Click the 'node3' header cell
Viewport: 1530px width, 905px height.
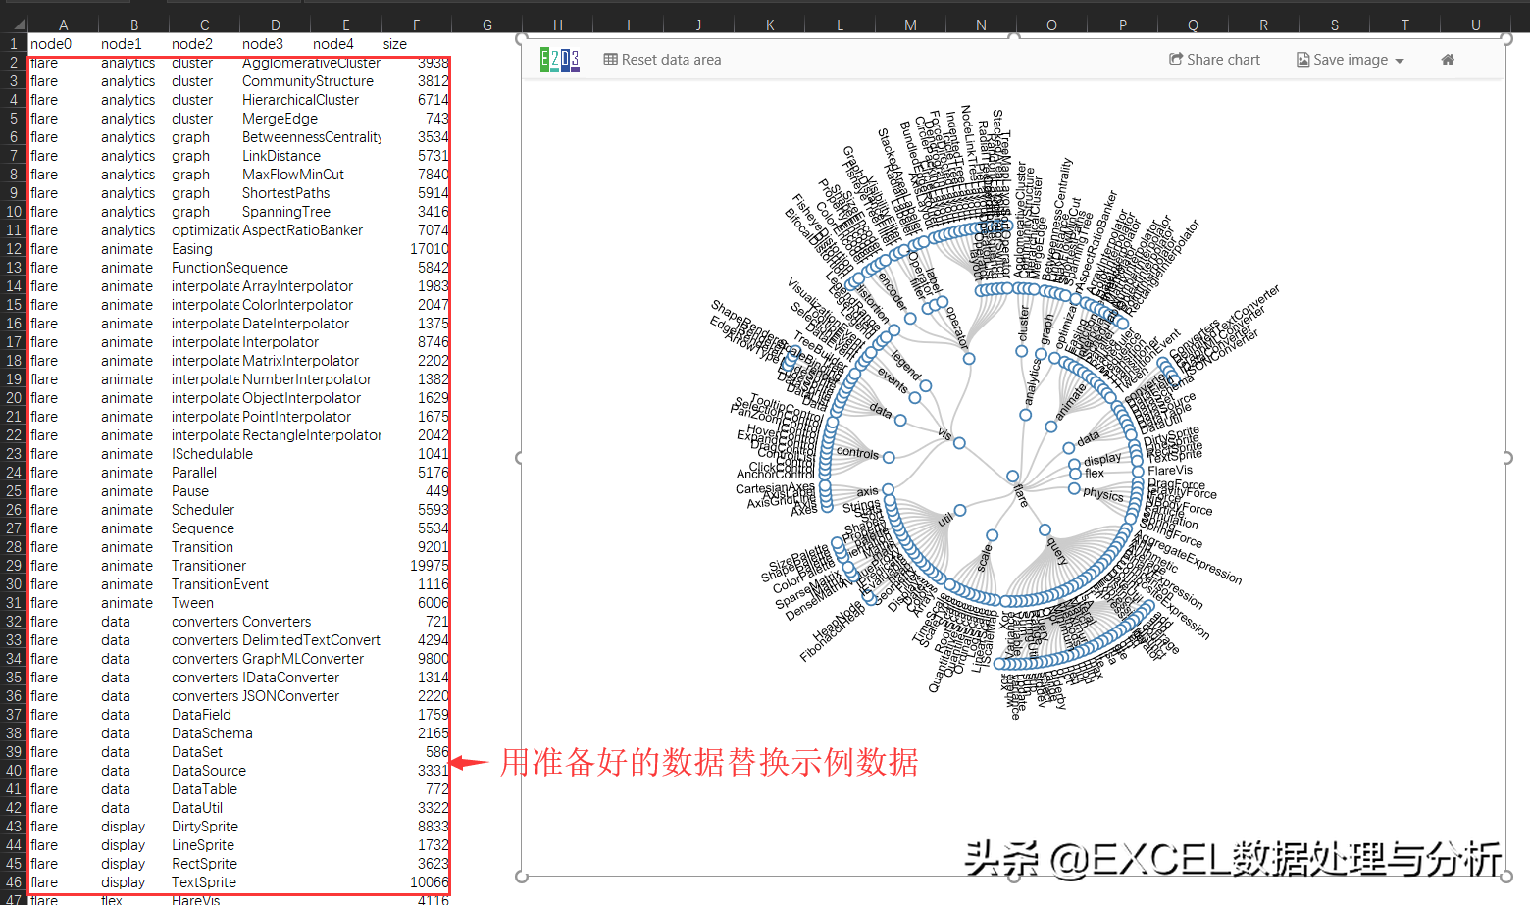pyautogui.click(x=276, y=44)
